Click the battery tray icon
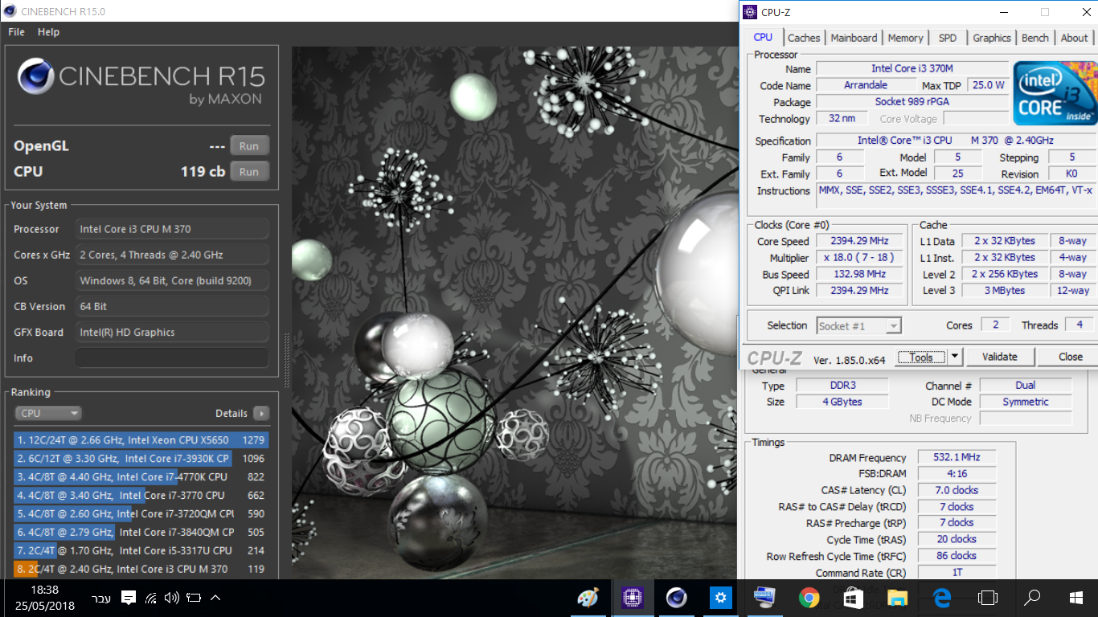 pyautogui.click(x=193, y=598)
